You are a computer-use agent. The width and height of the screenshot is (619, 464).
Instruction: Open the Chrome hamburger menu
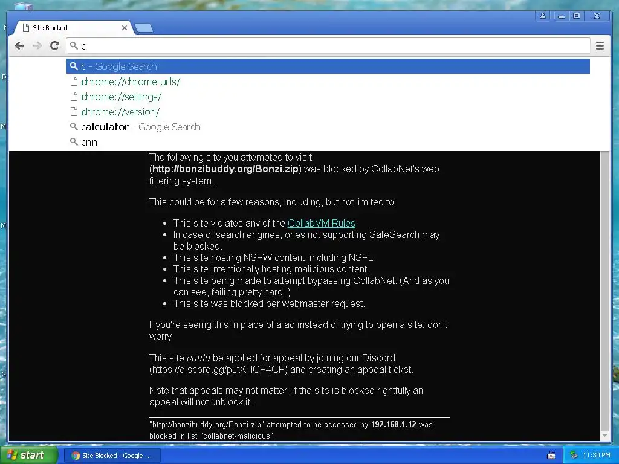pos(600,46)
